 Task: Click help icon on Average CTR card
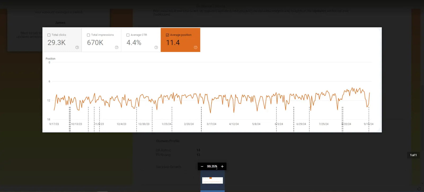pos(156,47)
